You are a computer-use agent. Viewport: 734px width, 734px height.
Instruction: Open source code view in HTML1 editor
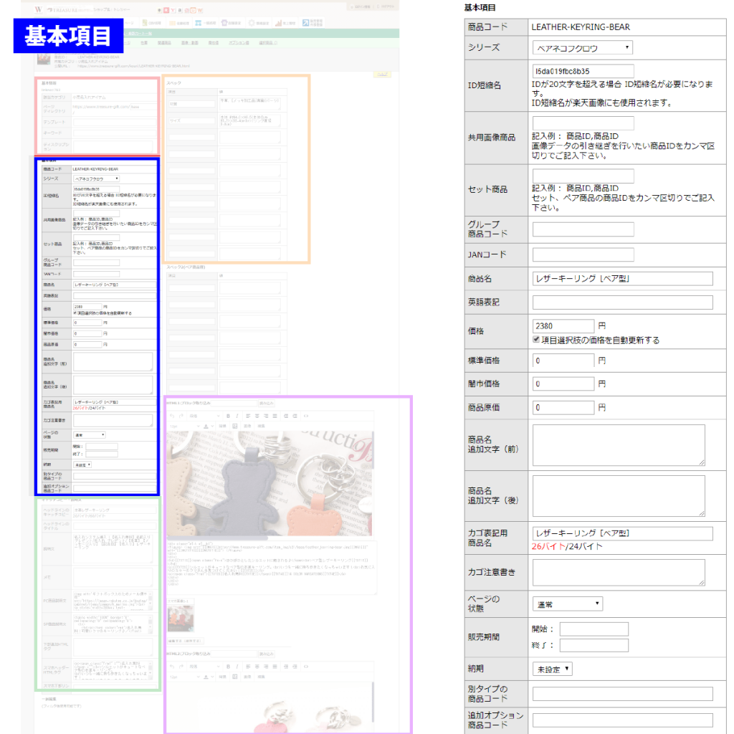pos(307,416)
